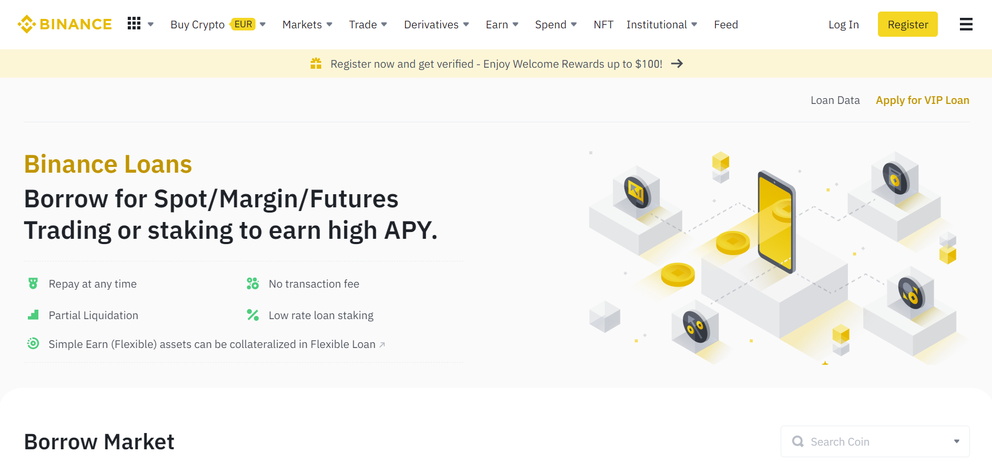Open the apps grid icon beside the logo

coord(135,23)
